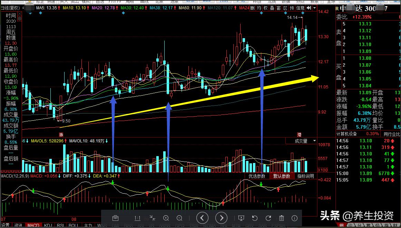Screen dimensions: 401x228
Task: Click the jump-to-latest arrow icon
Action: coord(309,8)
